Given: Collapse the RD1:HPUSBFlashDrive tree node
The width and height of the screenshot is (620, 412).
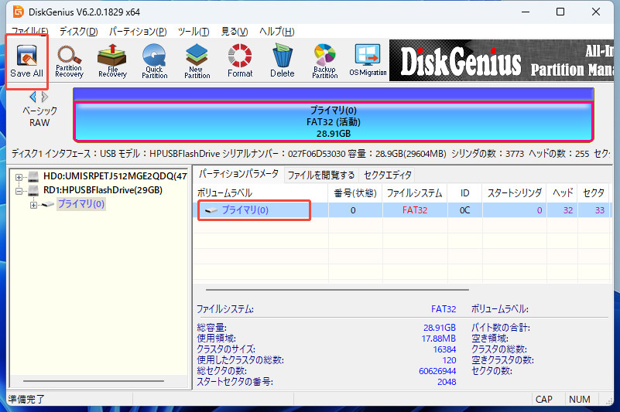Looking at the screenshot, I should tap(19, 191).
